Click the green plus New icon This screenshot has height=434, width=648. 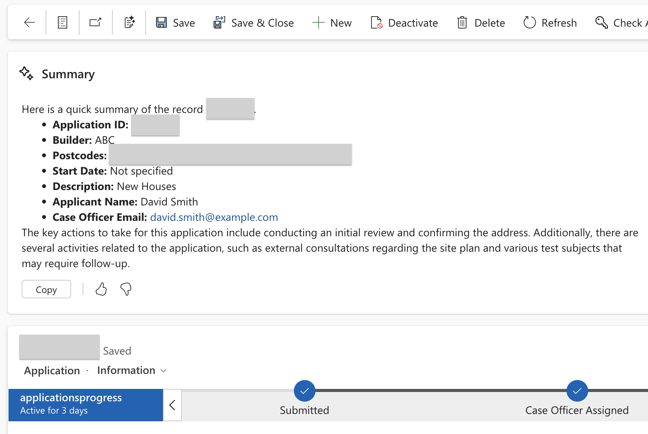tap(318, 23)
